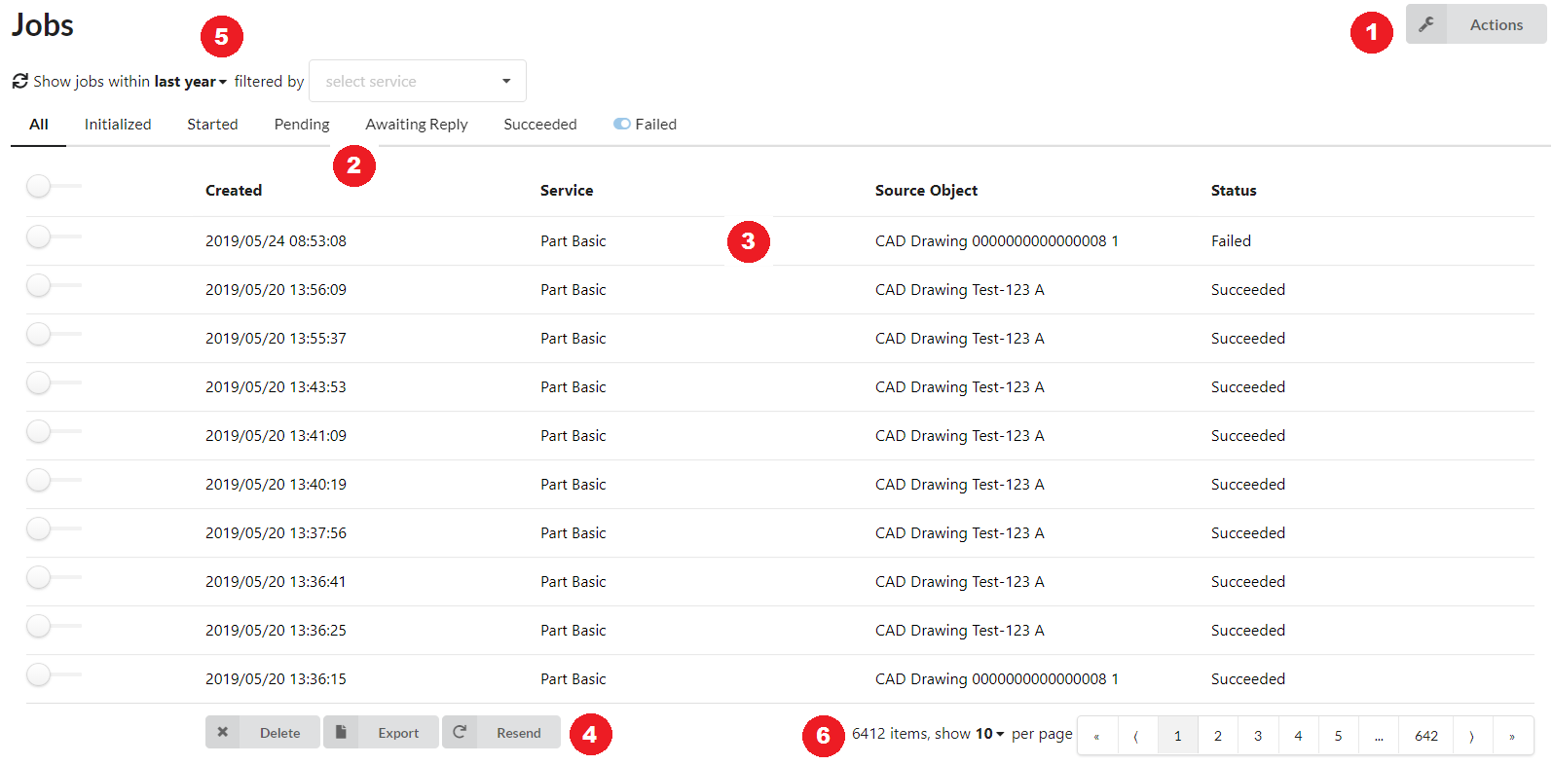The width and height of the screenshot is (1553, 765).
Task: Click the file icon on Export button
Action: click(x=341, y=732)
